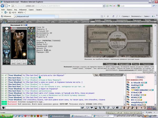This screenshot has height=118, width=158.
Task: Toggle the compatibility view page icon
Action: coord(107,6)
